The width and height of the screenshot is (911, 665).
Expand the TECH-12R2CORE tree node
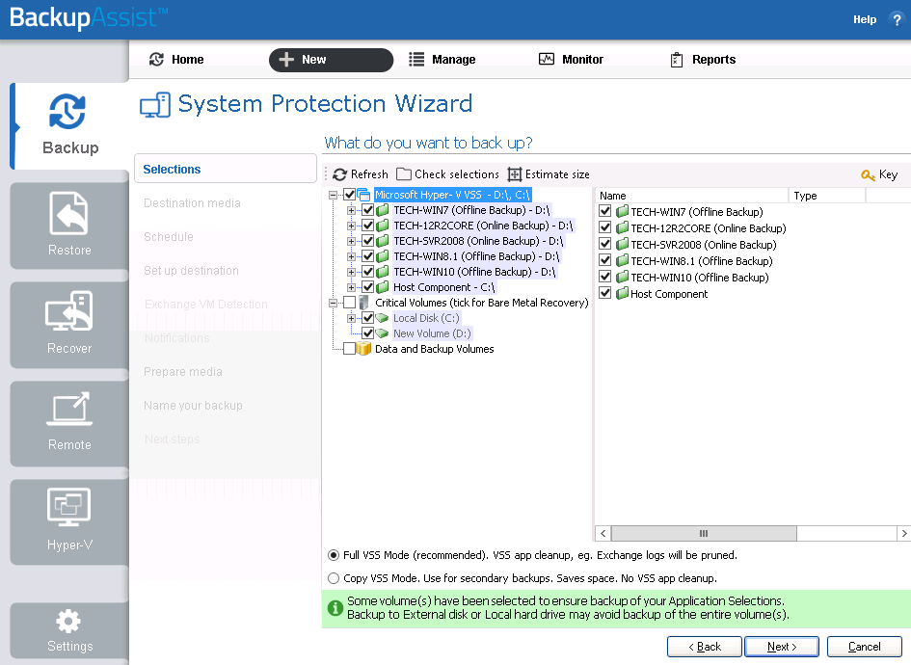point(351,226)
